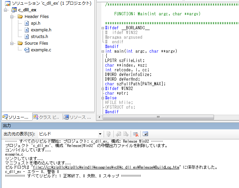Click the 'char *ptr;' code line
Viewport: 239px width, 188px height.
pos(117,93)
